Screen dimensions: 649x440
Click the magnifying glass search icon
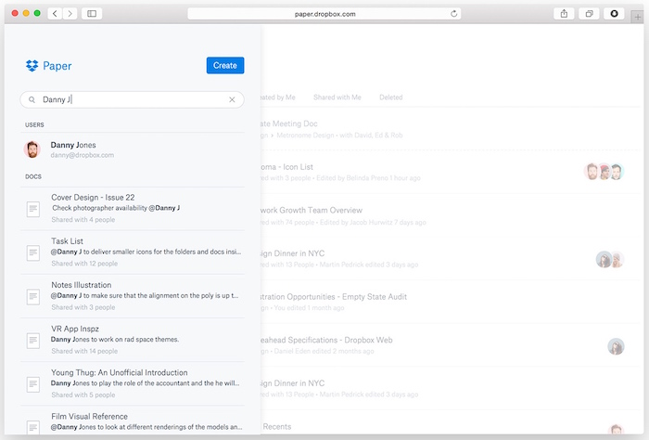[32, 99]
